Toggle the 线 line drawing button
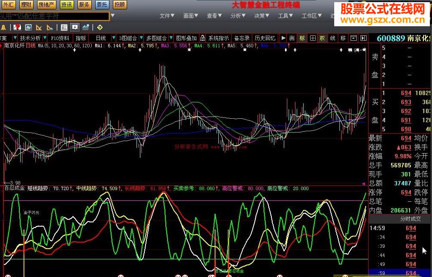The width and height of the screenshot is (432, 277). [x=333, y=38]
